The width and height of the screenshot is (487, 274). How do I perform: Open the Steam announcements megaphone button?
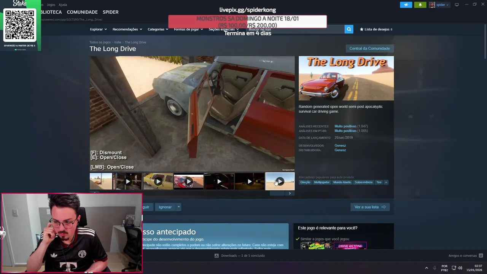click(x=406, y=5)
